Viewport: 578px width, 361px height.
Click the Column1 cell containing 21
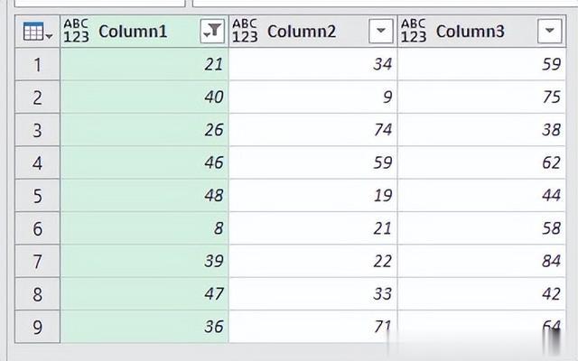[144, 64]
